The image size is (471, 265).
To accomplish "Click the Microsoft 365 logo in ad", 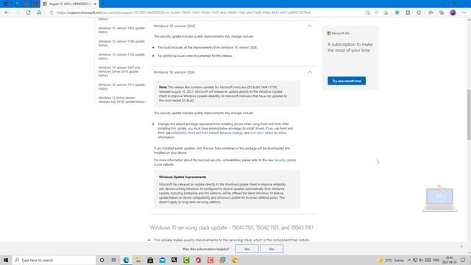I will (339, 33).
